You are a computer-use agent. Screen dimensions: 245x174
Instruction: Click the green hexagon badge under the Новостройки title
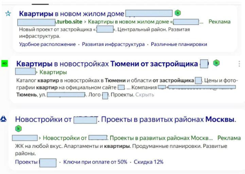point(19,129)
